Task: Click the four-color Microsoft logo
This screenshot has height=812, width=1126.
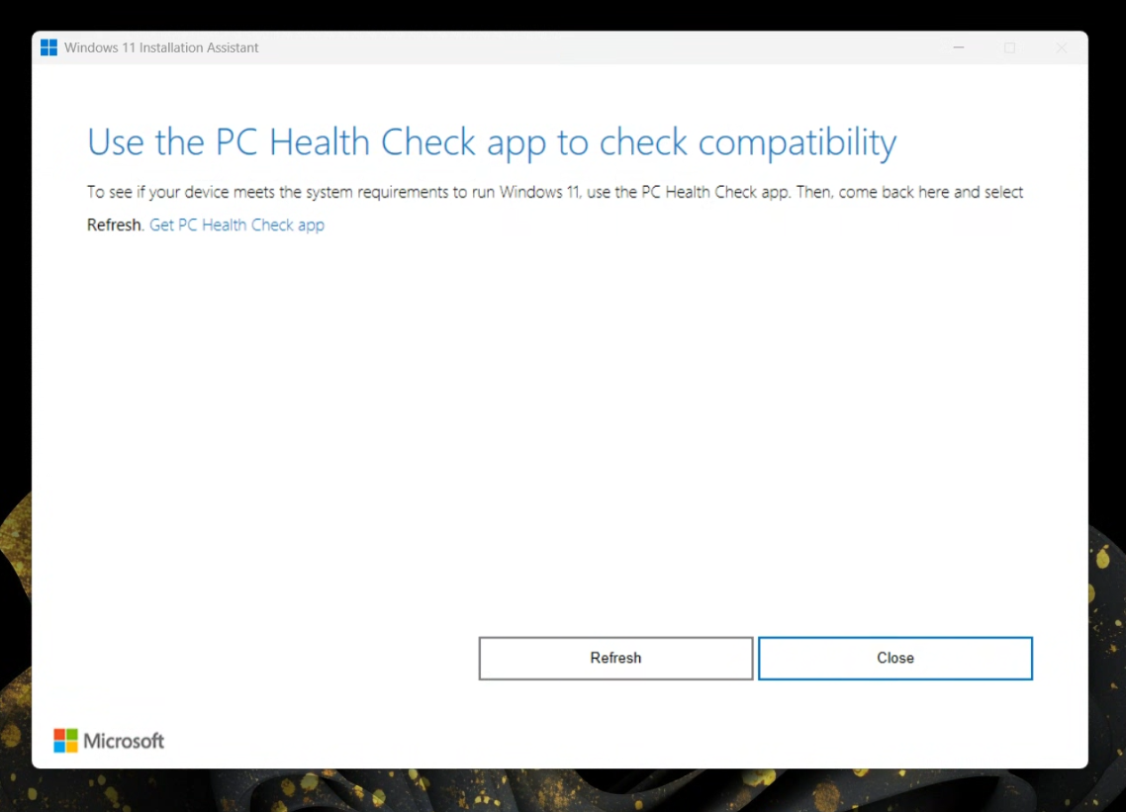Action: click(x=65, y=741)
